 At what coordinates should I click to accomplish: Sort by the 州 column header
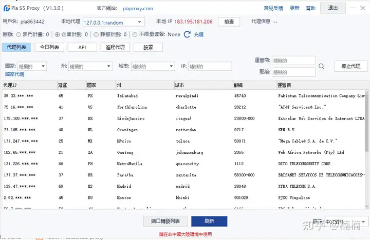[x=145, y=85]
